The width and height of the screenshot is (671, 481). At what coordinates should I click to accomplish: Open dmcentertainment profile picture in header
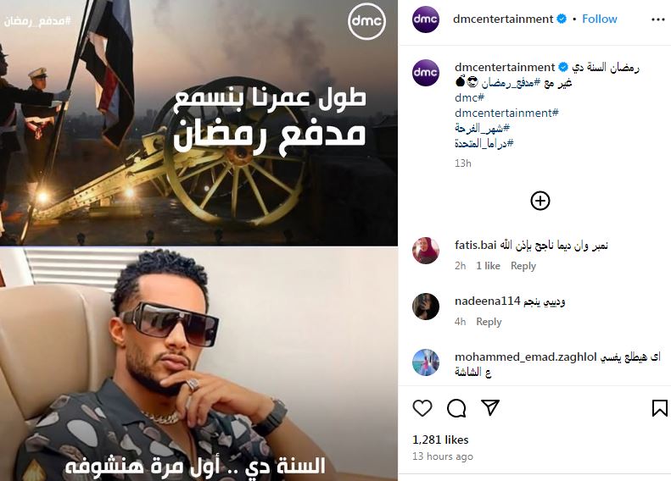[x=425, y=19]
